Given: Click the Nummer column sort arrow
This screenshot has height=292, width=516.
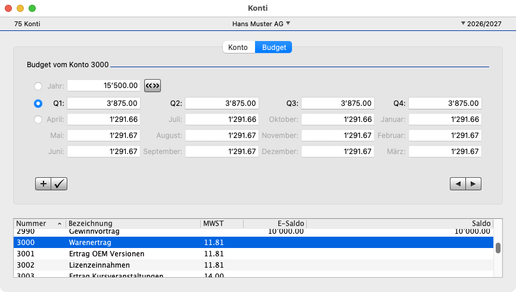Looking at the screenshot, I should tap(60, 224).
